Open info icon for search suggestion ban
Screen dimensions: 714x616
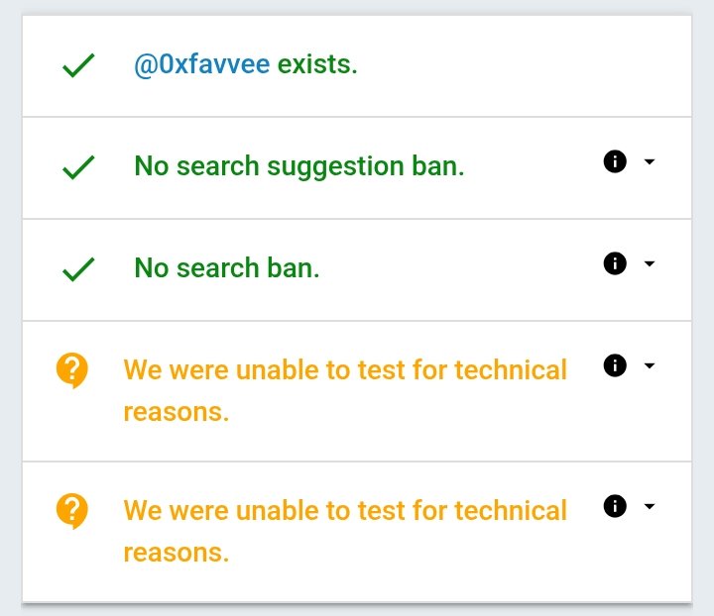pos(615,161)
